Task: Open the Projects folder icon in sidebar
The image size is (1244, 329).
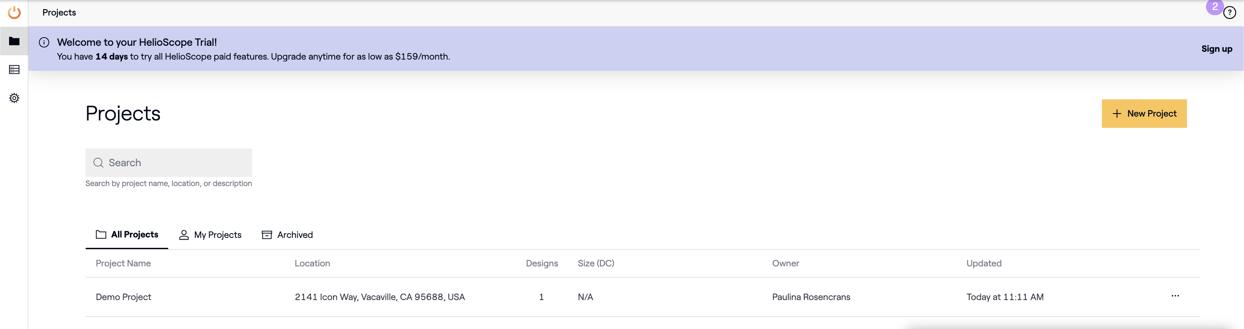Action: pyautogui.click(x=14, y=41)
